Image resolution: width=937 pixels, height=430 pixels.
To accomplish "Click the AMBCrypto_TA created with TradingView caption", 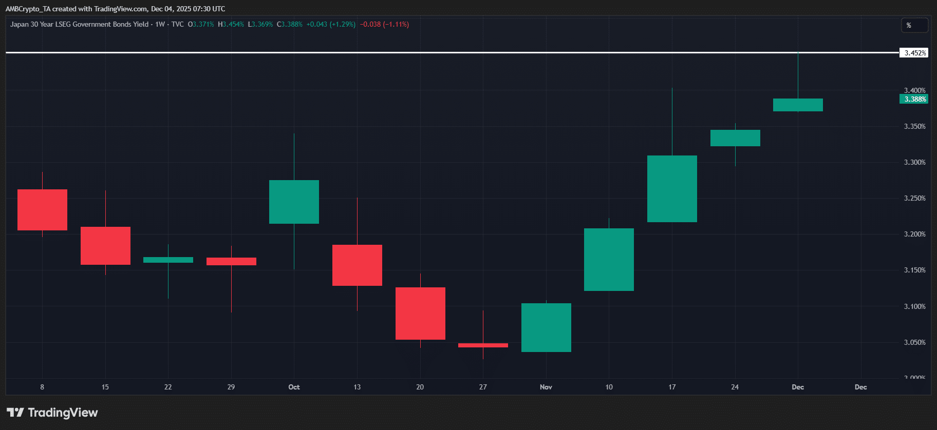I will [x=115, y=9].
